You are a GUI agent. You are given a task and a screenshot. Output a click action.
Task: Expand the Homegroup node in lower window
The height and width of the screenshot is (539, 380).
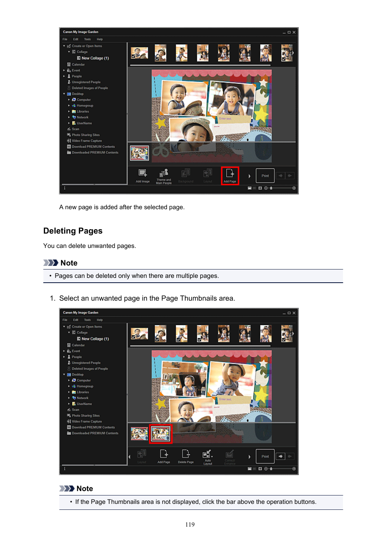pos(69,386)
